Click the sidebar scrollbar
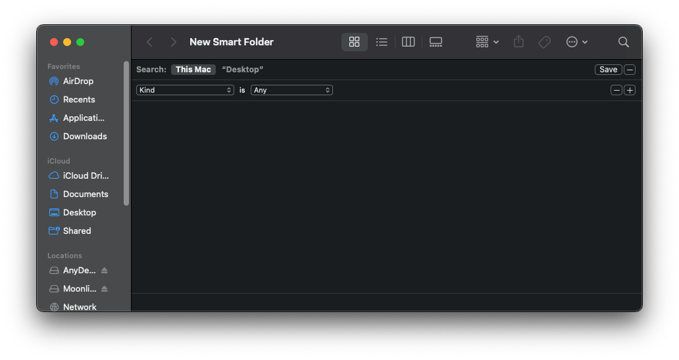 point(126,133)
